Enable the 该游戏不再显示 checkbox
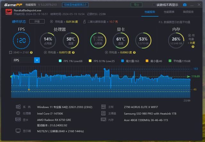The height and width of the screenshot is (142, 205). [154, 5]
